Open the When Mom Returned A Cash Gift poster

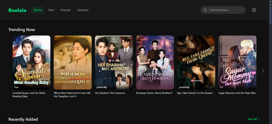[73, 62]
